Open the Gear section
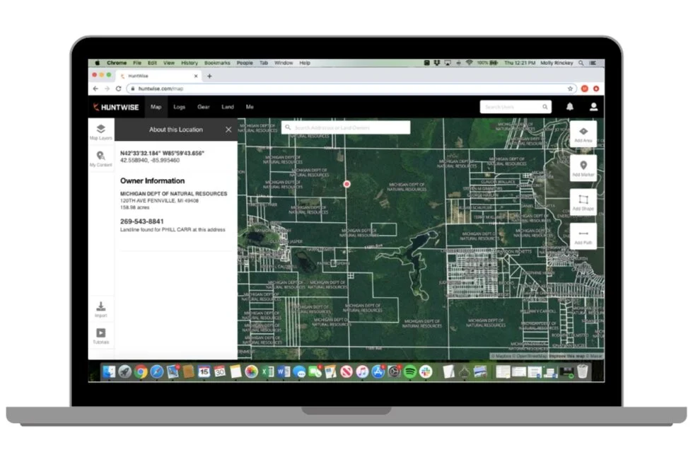This screenshot has width=693, height=462. click(203, 107)
